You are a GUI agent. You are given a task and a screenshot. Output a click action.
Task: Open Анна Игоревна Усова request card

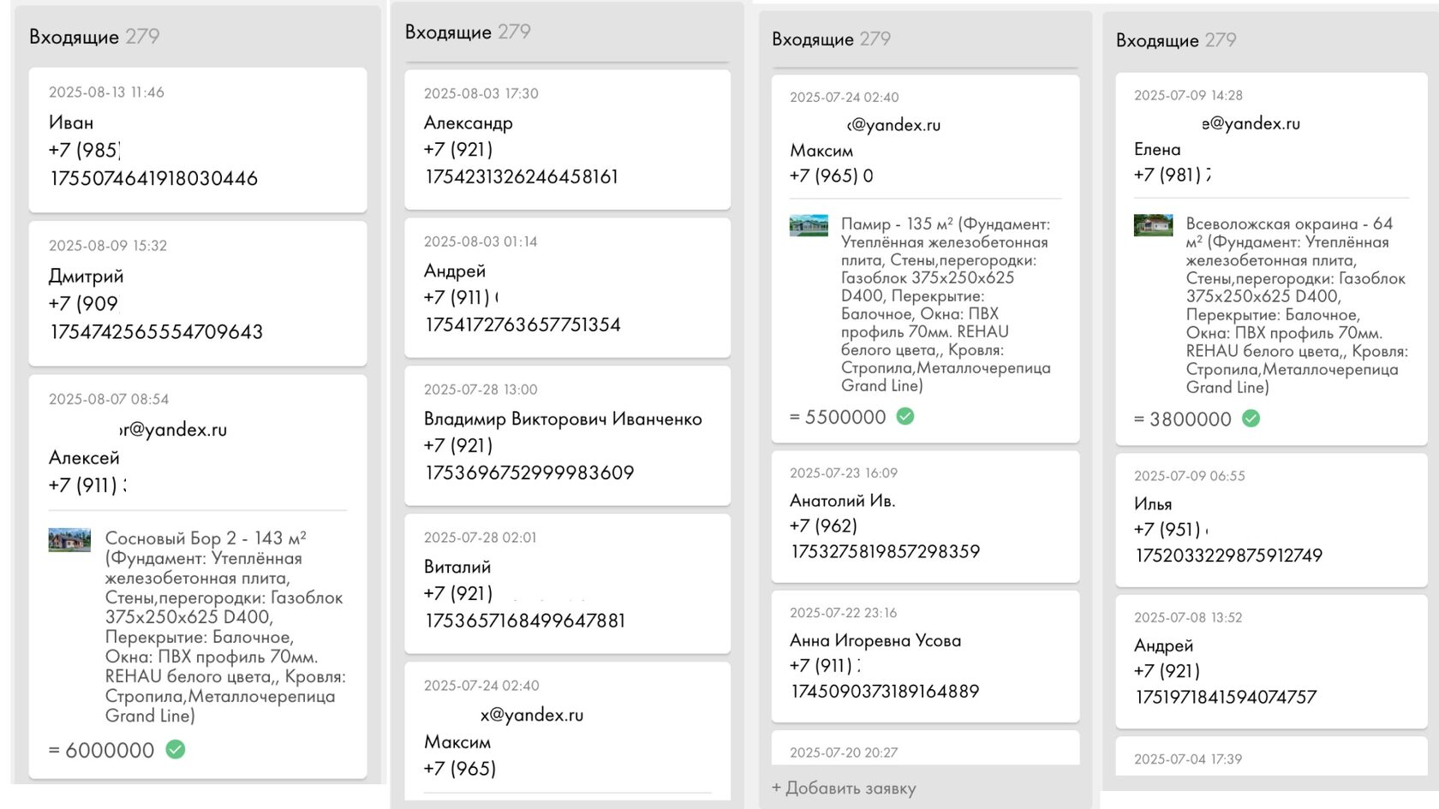point(925,657)
